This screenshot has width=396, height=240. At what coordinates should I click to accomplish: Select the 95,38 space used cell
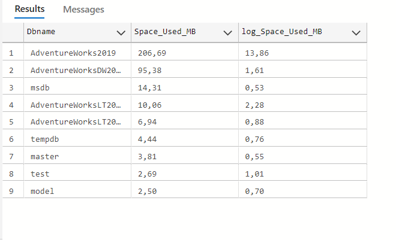[149, 70]
